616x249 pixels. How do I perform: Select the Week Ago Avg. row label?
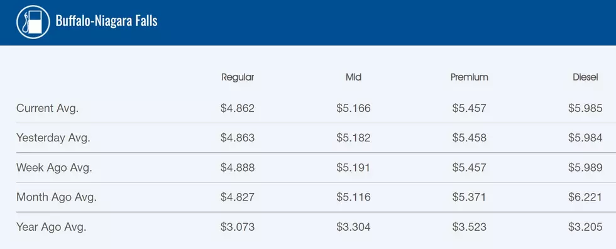(54, 168)
